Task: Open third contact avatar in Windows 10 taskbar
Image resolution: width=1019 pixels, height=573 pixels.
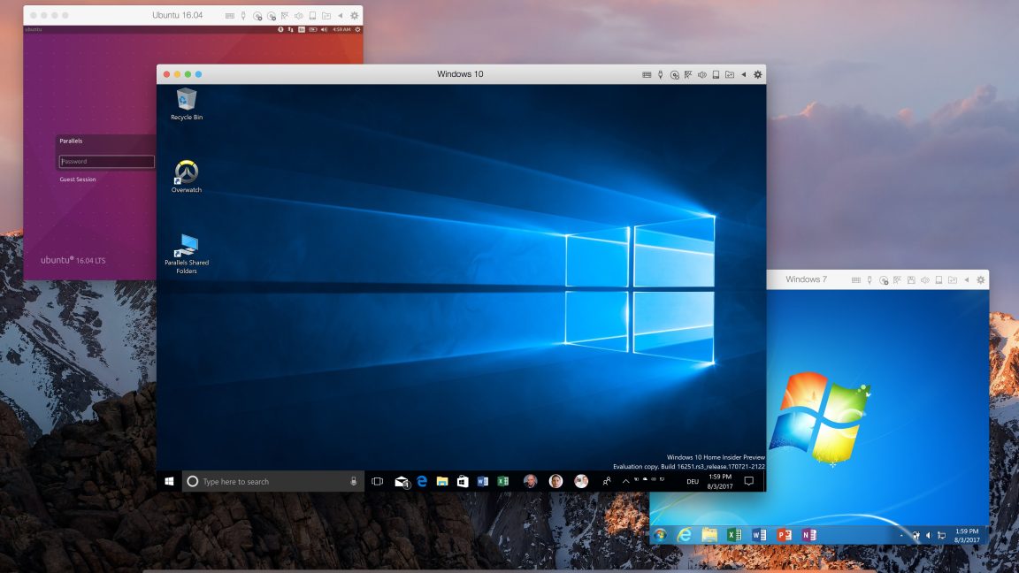Action: [581, 481]
